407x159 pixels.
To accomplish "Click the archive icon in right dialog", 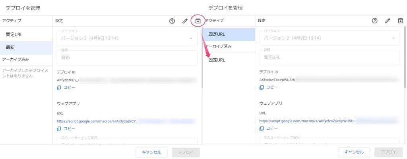I will 400,21.
